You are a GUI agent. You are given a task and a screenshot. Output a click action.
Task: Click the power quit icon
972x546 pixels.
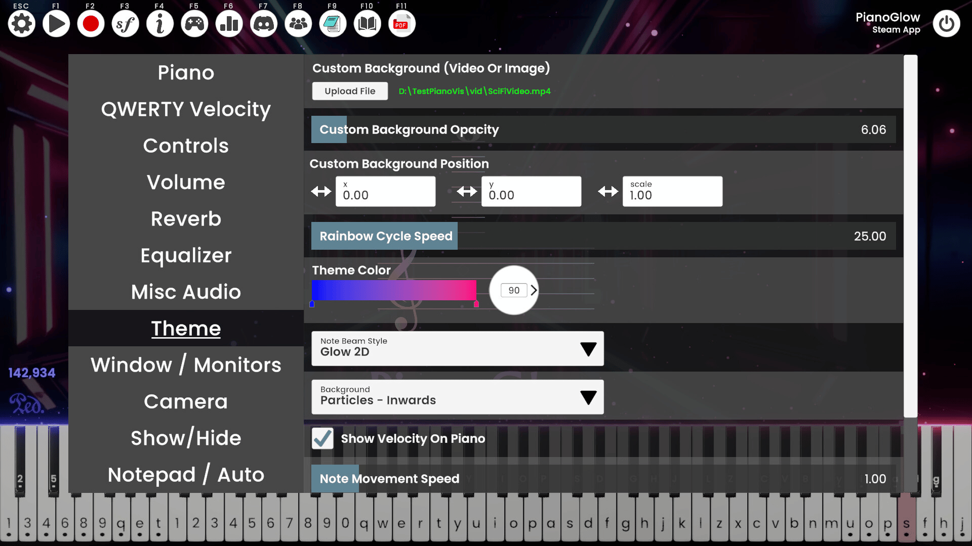946,24
